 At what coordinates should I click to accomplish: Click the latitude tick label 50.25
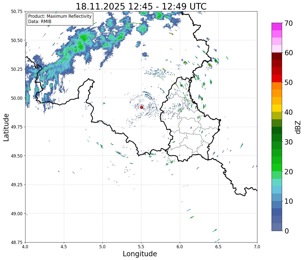tap(17, 69)
